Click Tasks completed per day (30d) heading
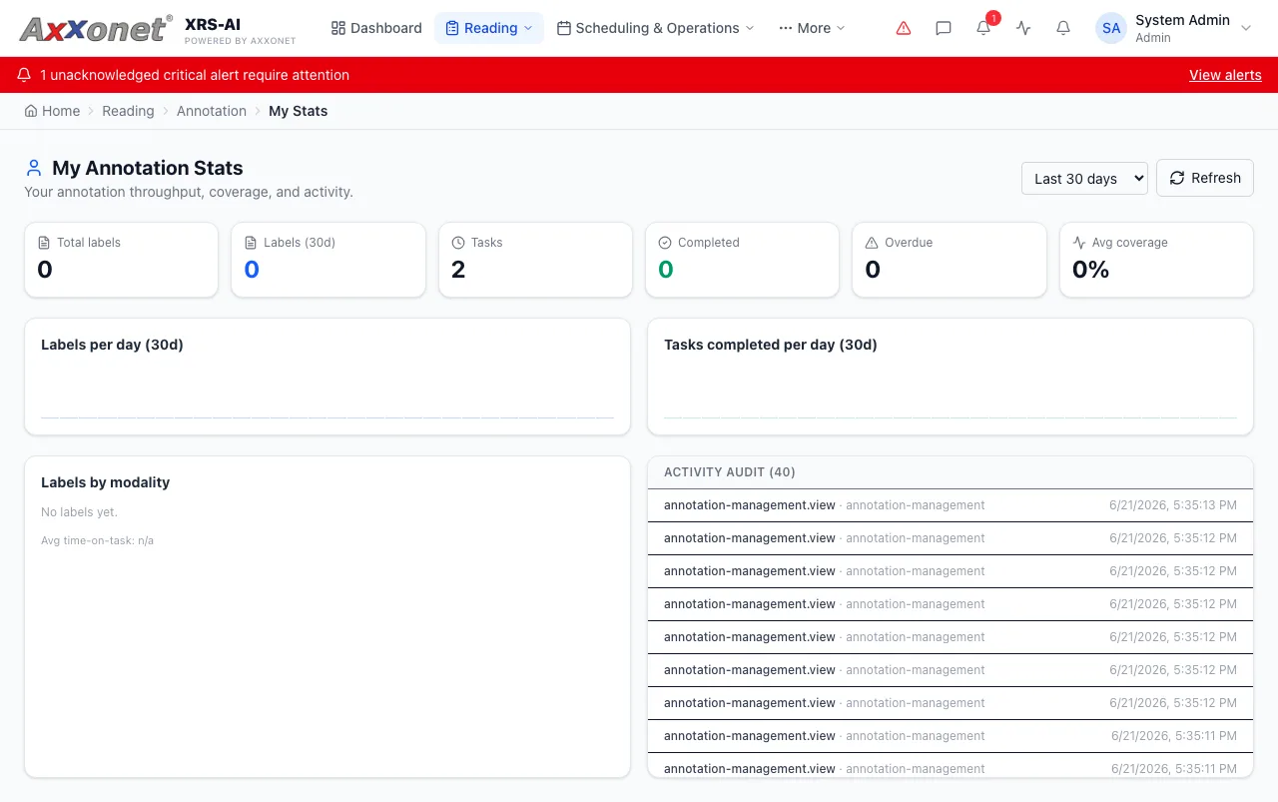 pyautogui.click(x=771, y=345)
